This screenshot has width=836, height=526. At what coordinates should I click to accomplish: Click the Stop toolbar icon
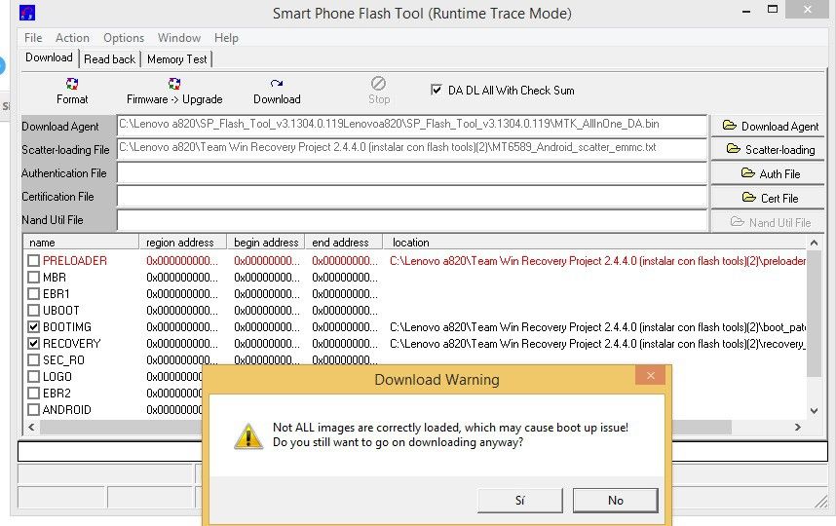click(379, 83)
